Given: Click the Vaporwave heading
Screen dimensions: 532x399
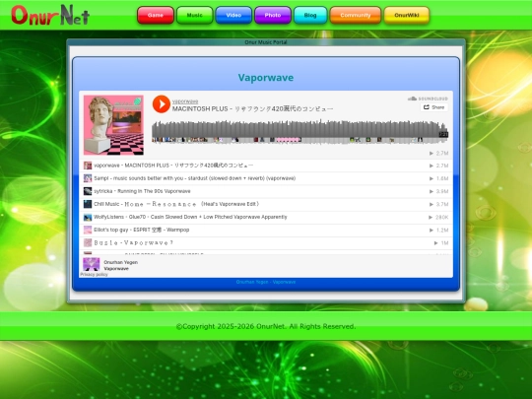Looking at the screenshot, I should tap(266, 78).
